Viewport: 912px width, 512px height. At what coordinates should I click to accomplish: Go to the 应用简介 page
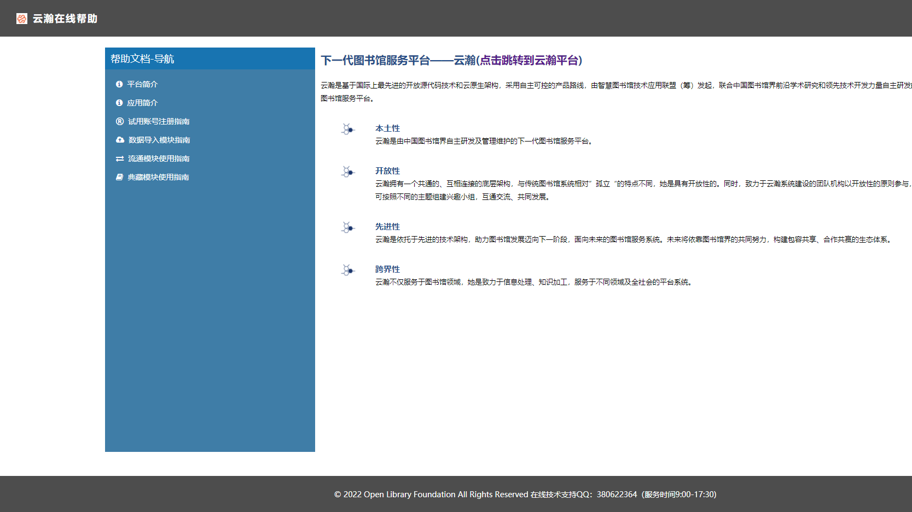coord(142,103)
